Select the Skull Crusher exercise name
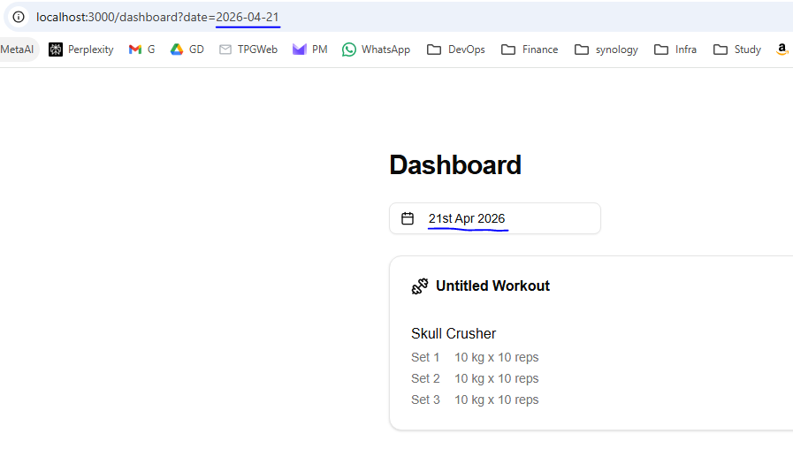 [454, 334]
